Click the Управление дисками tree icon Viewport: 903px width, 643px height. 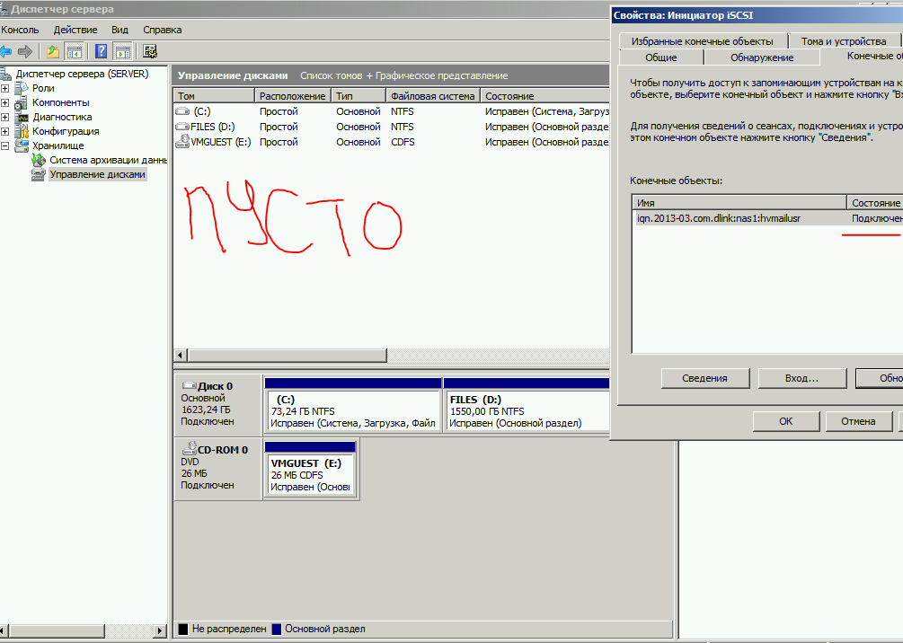pyautogui.click(x=39, y=174)
